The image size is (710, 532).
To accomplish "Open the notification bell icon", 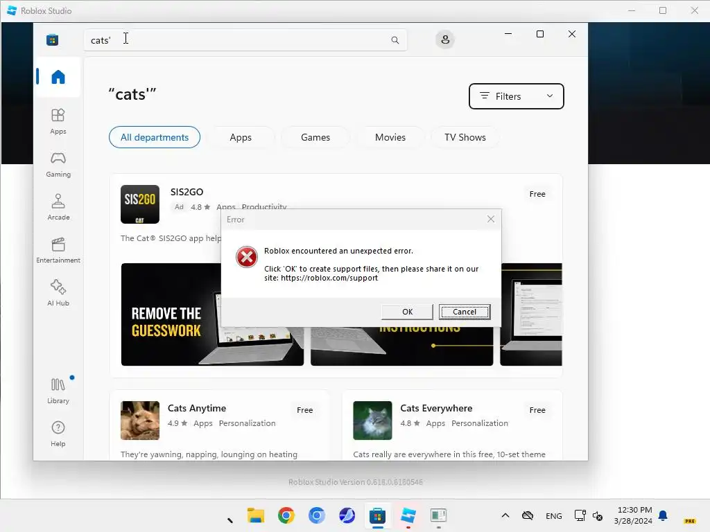I will coord(663,515).
